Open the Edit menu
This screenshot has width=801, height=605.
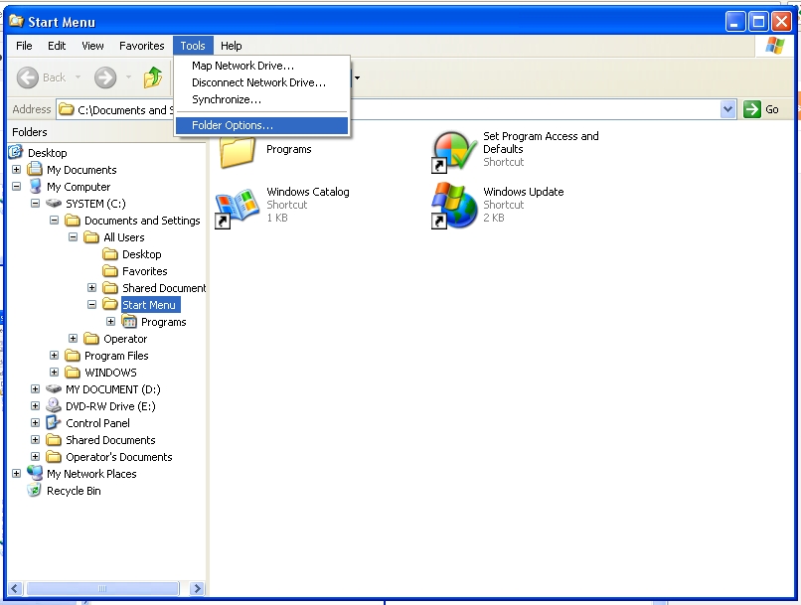pos(57,46)
